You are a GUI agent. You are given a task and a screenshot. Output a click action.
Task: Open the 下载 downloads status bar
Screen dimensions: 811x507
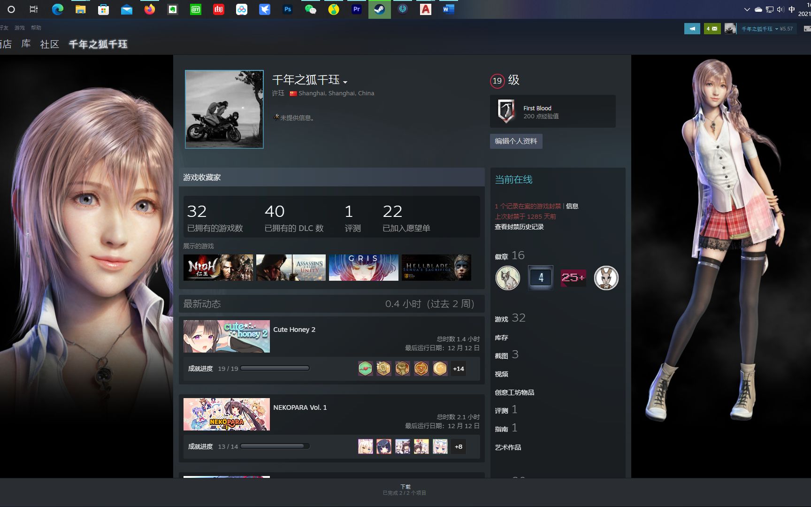(x=405, y=490)
